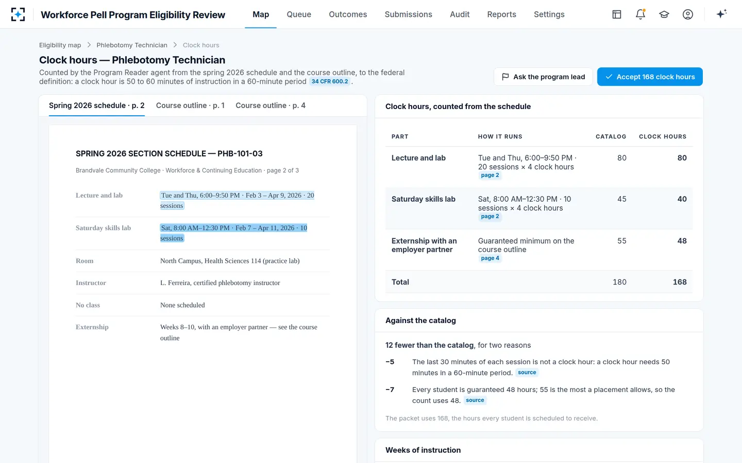Click externship clock hours value 48
The width and height of the screenshot is (742, 463).
[682, 241]
